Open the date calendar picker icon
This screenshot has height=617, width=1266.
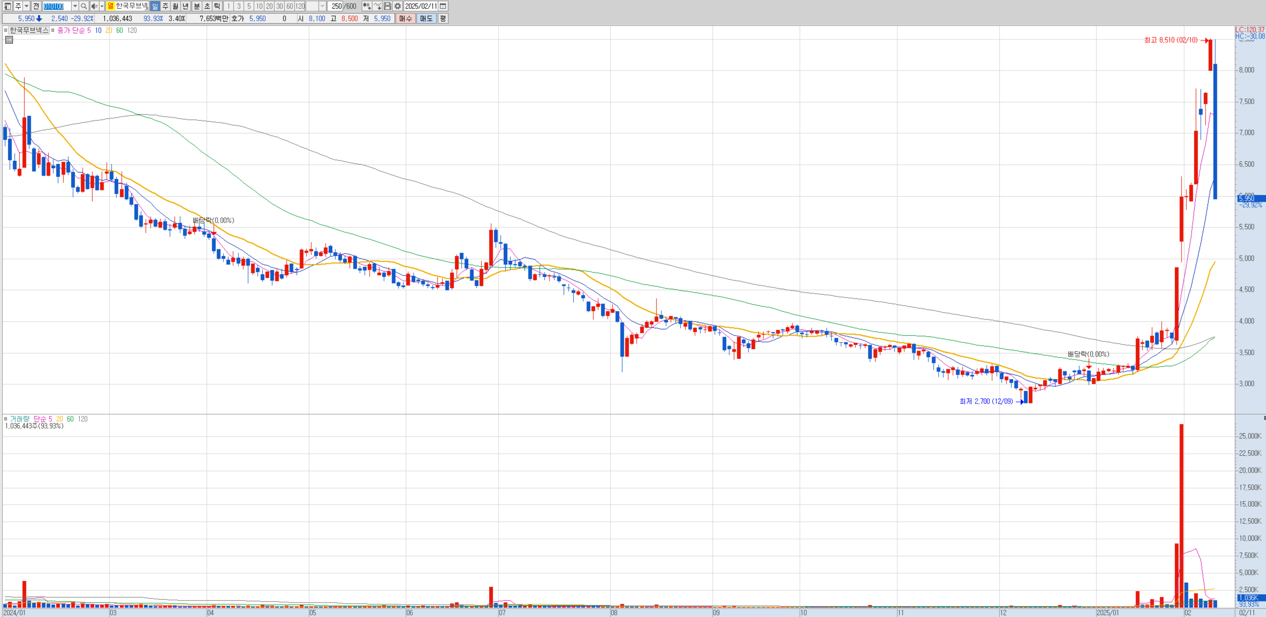tap(443, 6)
